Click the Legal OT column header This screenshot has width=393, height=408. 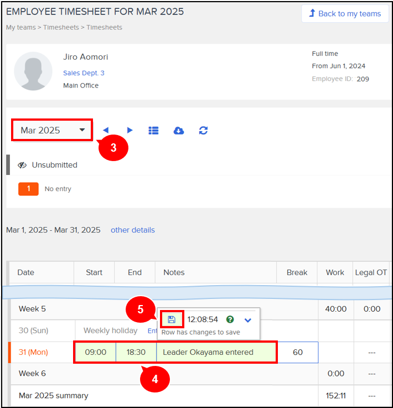[371, 272]
